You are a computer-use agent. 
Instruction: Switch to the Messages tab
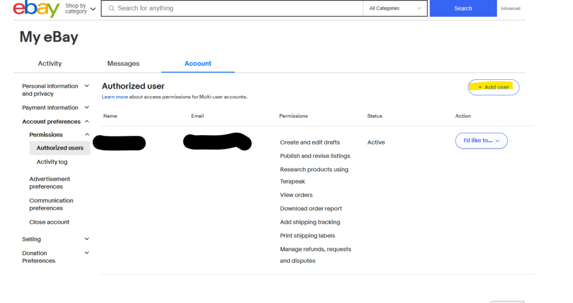(123, 64)
